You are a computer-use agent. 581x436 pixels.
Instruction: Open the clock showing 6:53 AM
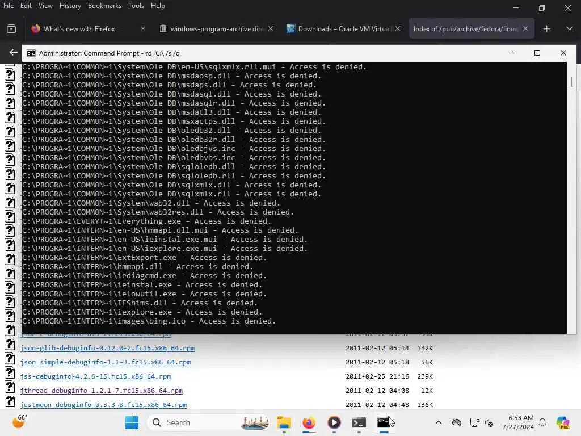(x=517, y=422)
